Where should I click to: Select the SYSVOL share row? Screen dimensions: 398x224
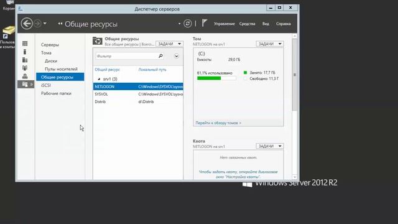138,94
